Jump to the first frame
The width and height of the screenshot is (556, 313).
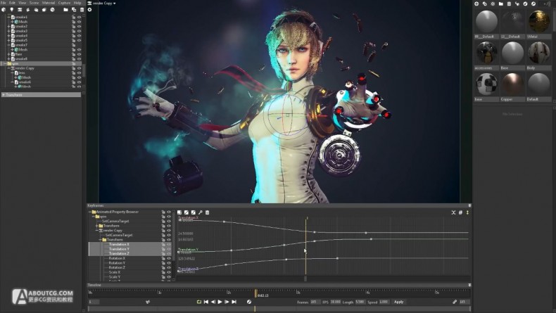(206, 302)
